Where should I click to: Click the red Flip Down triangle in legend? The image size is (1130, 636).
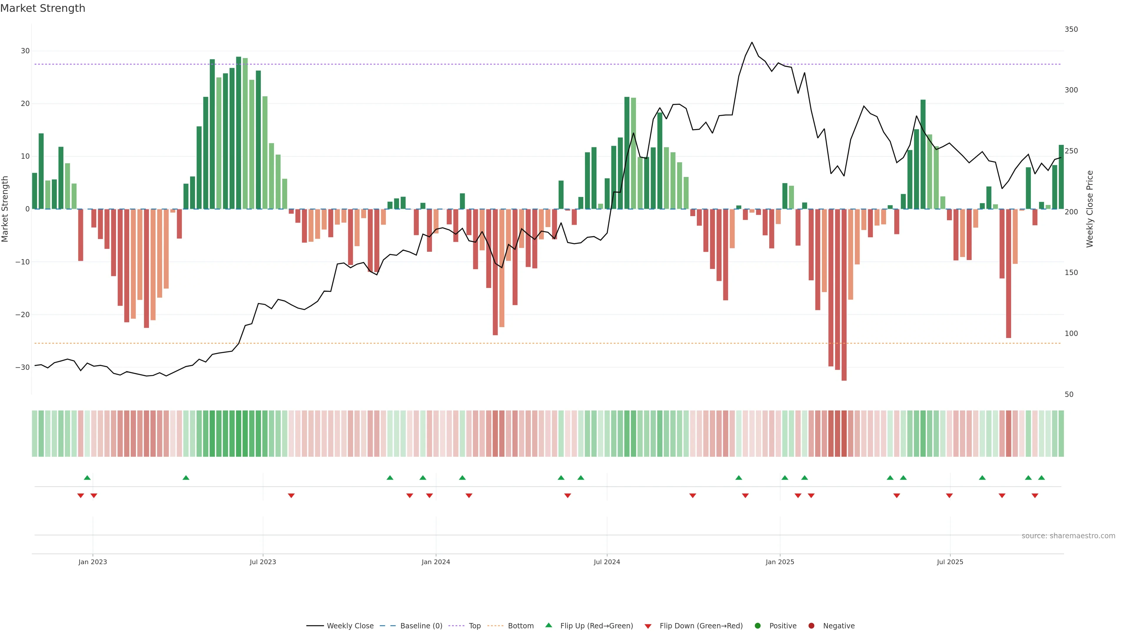coord(647,626)
